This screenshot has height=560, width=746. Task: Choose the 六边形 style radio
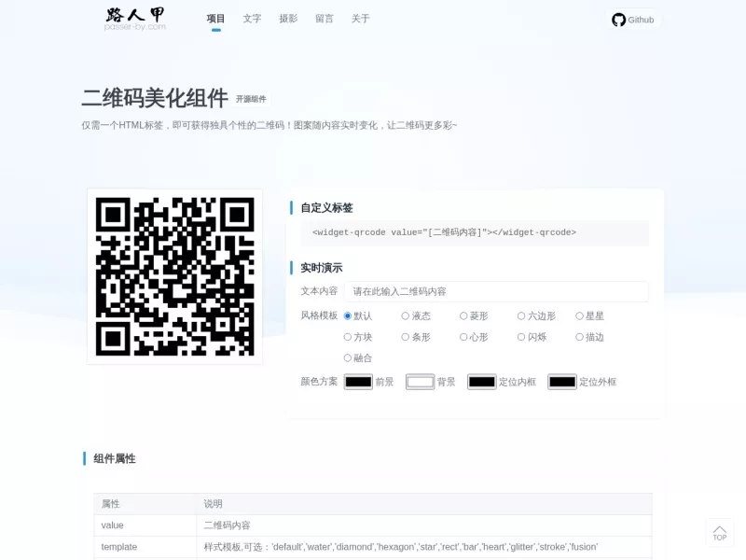coord(521,315)
